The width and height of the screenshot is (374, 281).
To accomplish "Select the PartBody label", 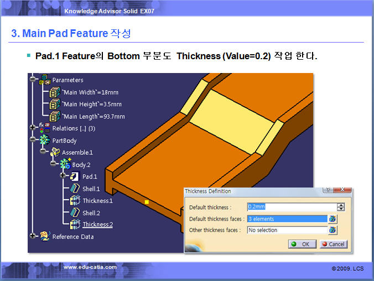I will (64, 140).
